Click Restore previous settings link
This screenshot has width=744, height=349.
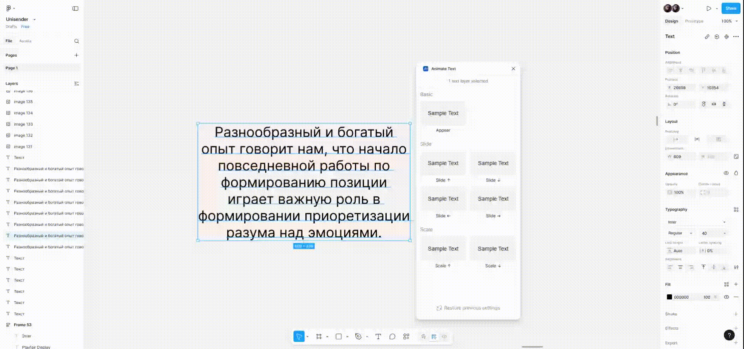tap(468, 308)
